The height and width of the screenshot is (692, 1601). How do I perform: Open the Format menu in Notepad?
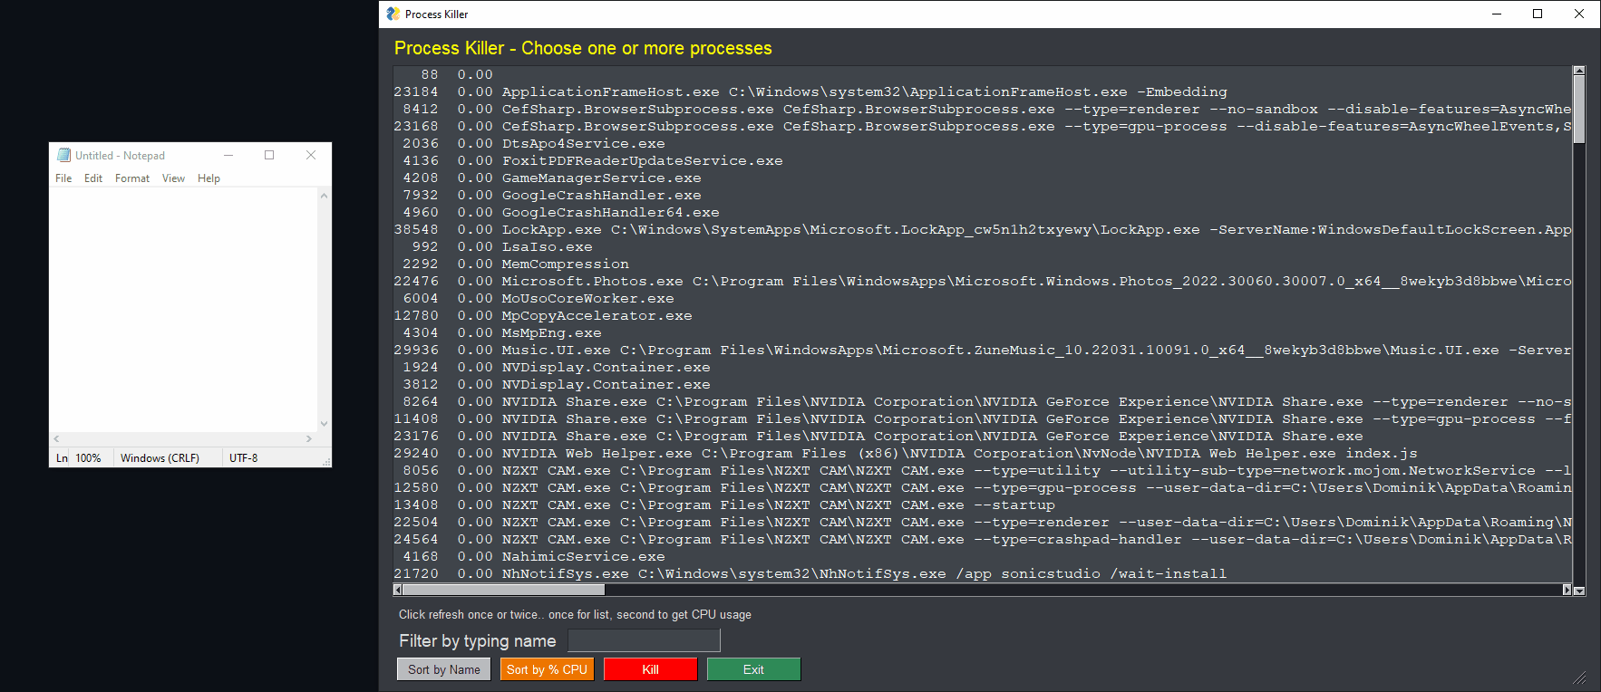[x=132, y=178]
